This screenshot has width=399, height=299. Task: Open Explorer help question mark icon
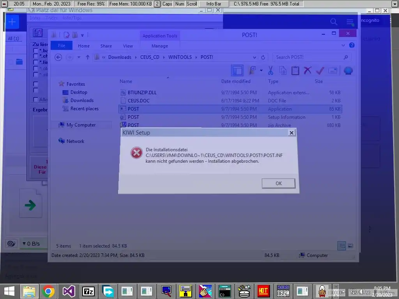pos(352,45)
